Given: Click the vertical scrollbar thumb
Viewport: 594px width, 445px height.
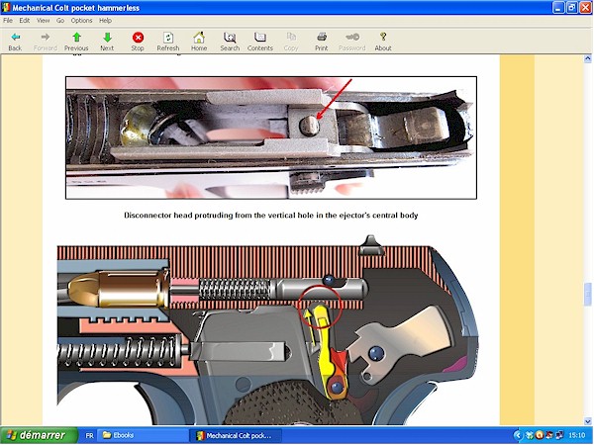Looking at the screenshot, I should [587, 294].
